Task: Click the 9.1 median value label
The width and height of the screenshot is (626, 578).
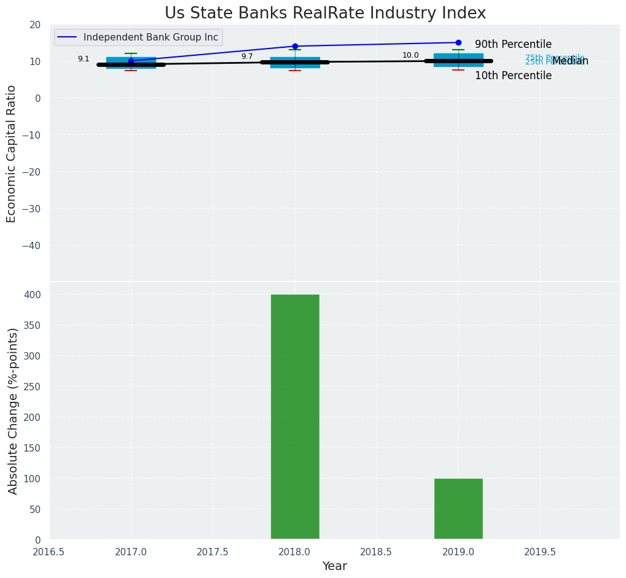Action: [x=84, y=59]
